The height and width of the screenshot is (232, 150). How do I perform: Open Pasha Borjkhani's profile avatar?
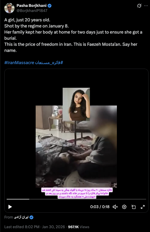click(x=9, y=8)
